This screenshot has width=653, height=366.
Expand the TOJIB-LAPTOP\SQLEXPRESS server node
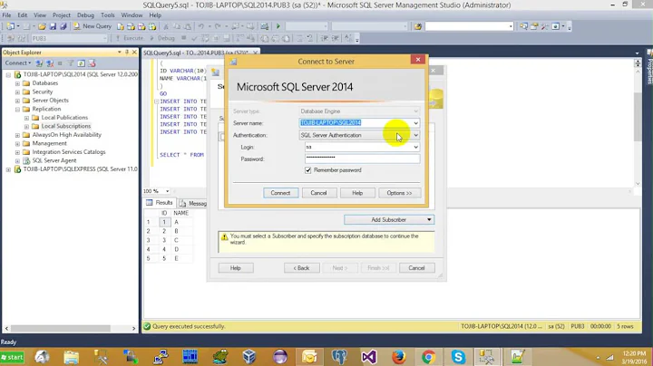(8, 169)
